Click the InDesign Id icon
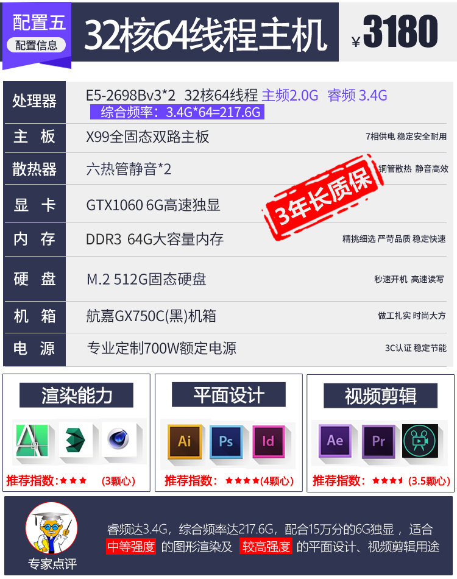 (268, 441)
